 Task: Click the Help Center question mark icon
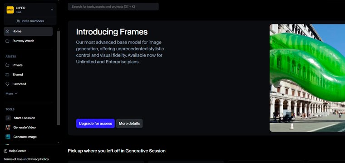point(5,151)
